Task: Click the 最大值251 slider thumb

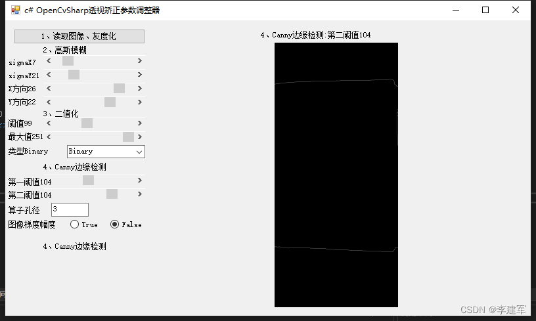Action: point(128,137)
